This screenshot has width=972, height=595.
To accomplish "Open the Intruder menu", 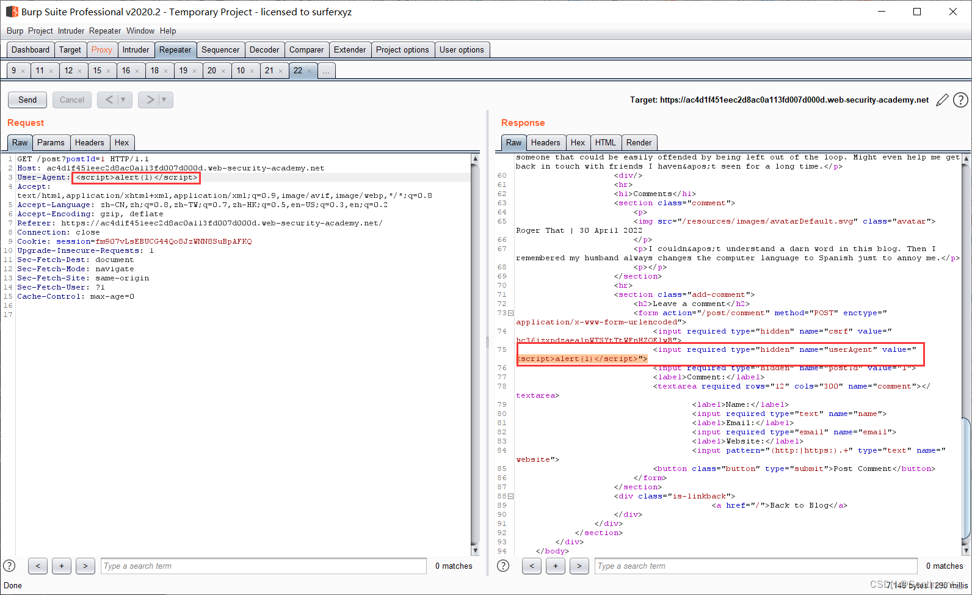I will [x=71, y=31].
